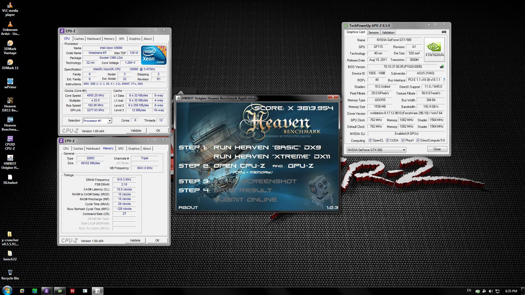Toggle the DirectCompute 5.0 checkbox
This screenshot has width=525, height=295.
click(x=418, y=140)
